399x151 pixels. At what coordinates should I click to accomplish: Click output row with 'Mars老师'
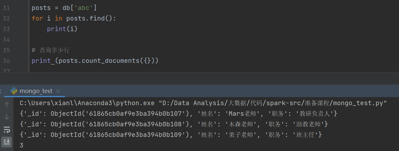(x=178, y=113)
